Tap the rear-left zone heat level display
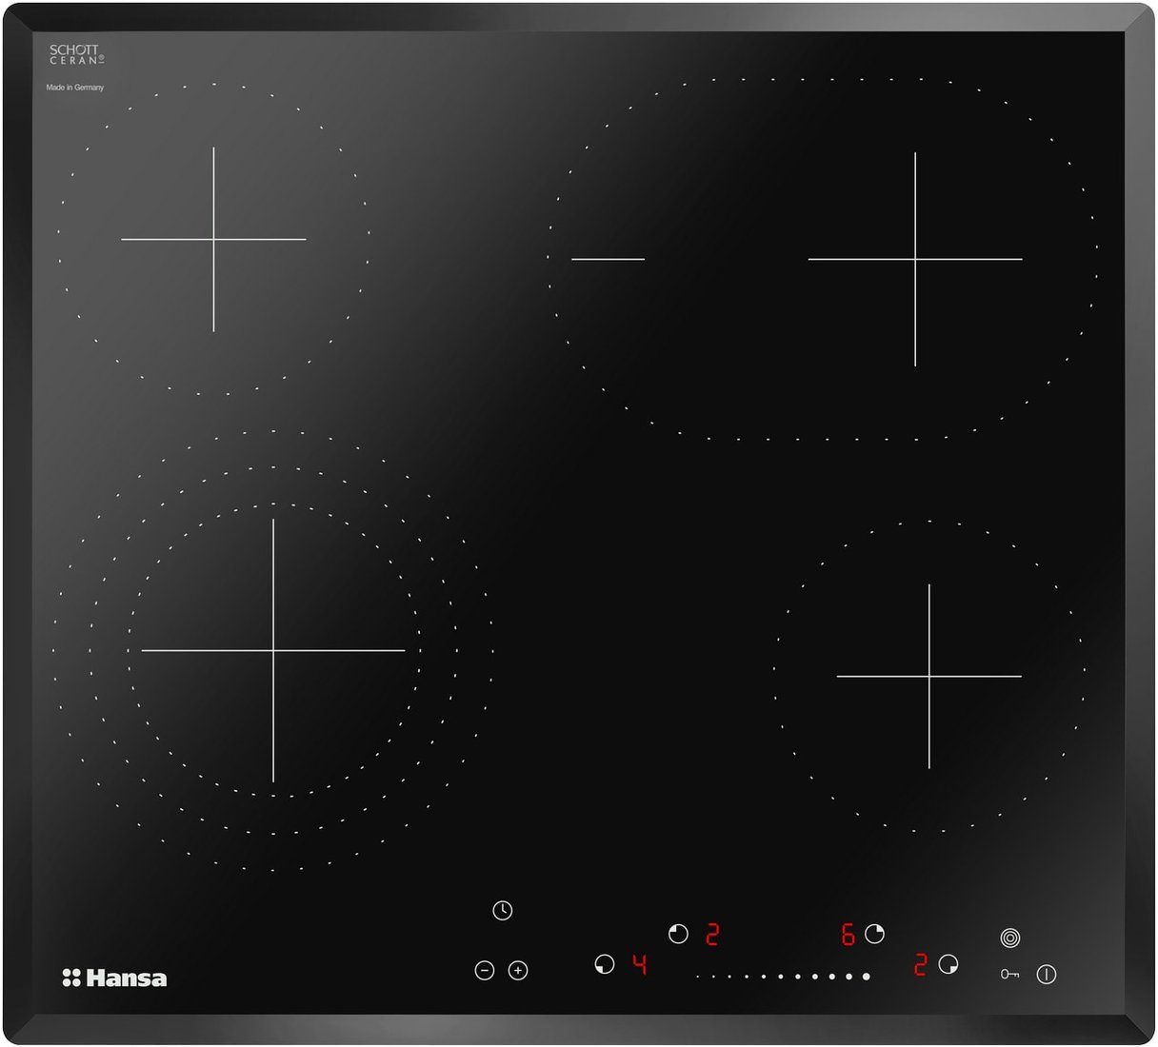Viewport: 1158px width, 1047px height. pyautogui.click(x=711, y=935)
